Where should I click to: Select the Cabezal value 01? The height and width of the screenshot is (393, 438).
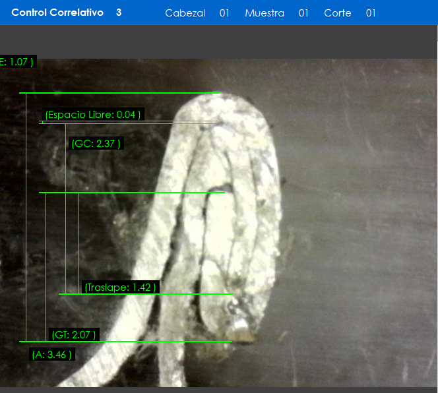point(224,13)
